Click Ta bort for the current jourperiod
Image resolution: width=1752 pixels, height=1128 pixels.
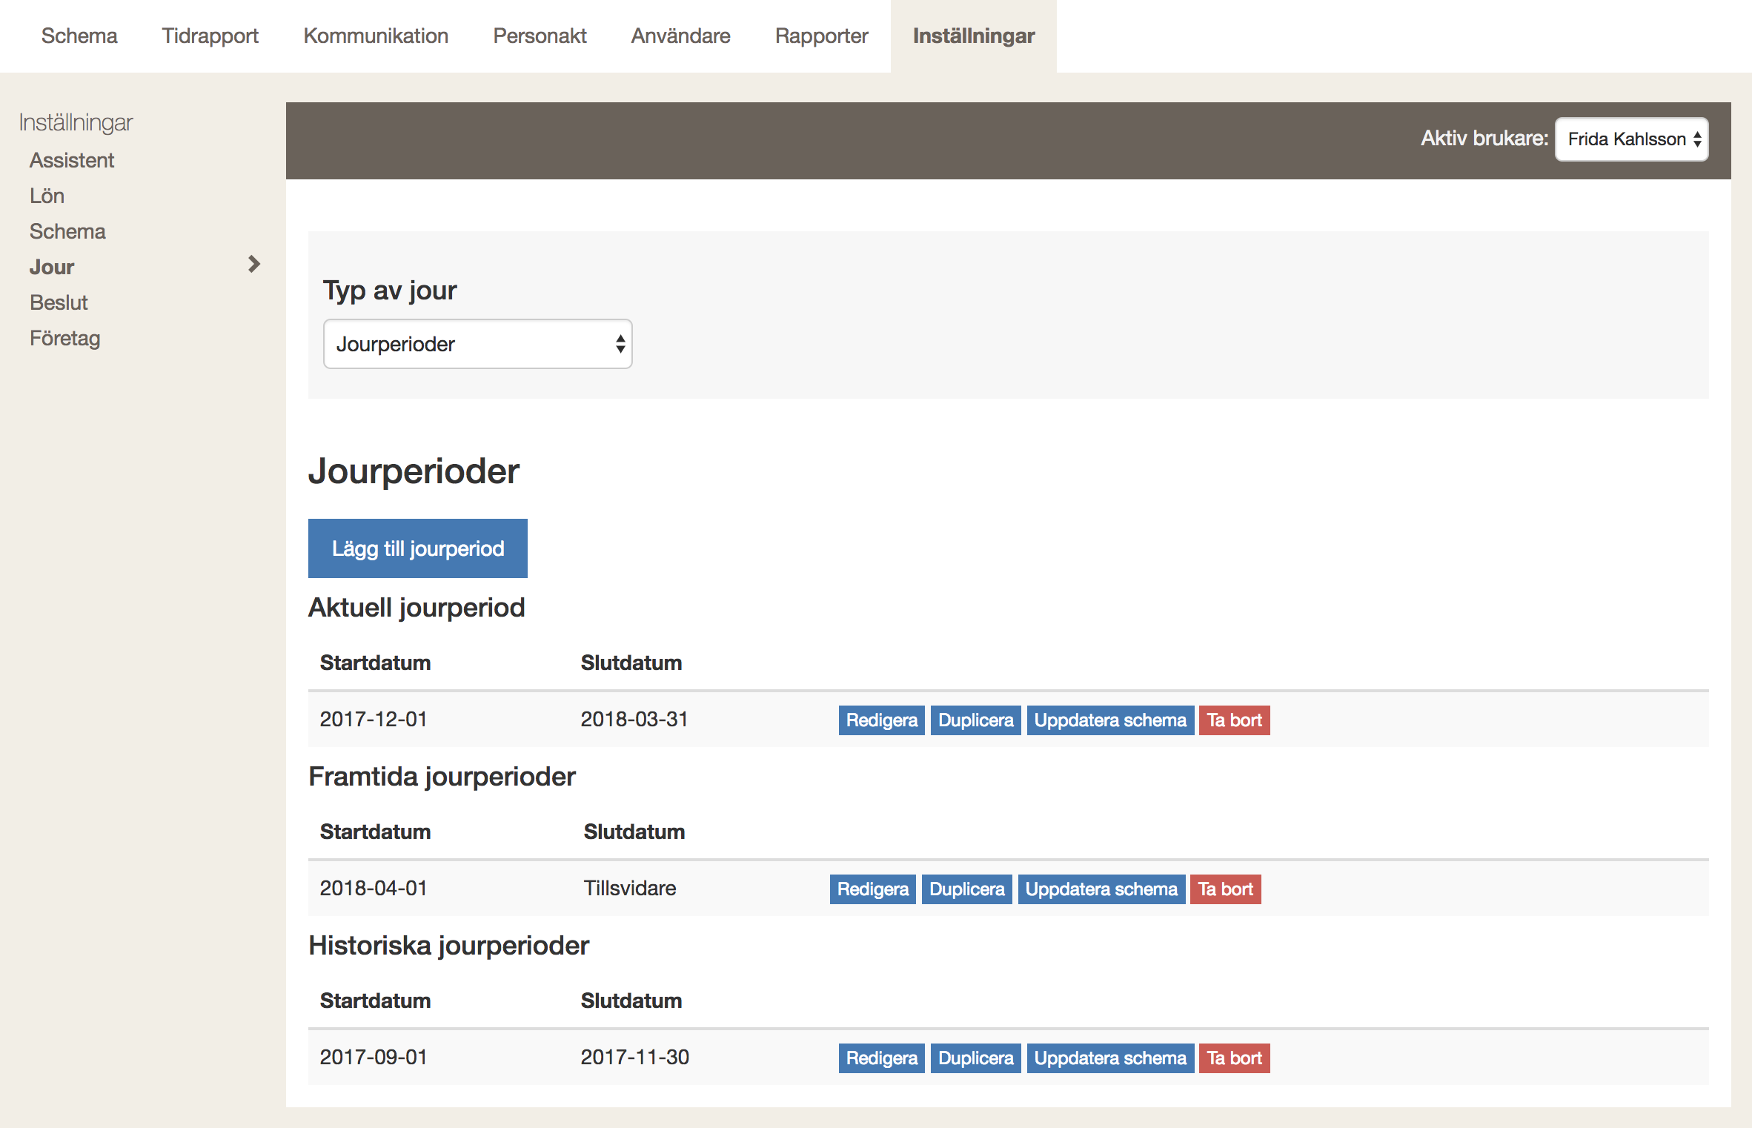click(x=1234, y=720)
